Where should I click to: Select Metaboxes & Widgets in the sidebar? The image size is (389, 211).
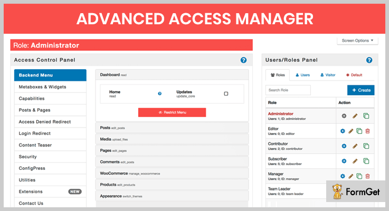click(50, 87)
